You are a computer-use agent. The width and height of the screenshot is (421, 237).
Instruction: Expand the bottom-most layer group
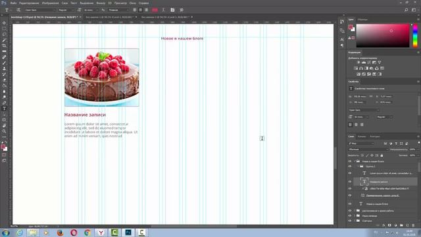[x=355, y=221]
